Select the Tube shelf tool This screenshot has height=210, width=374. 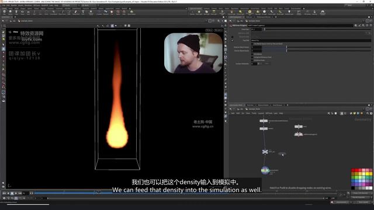(16, 12)
